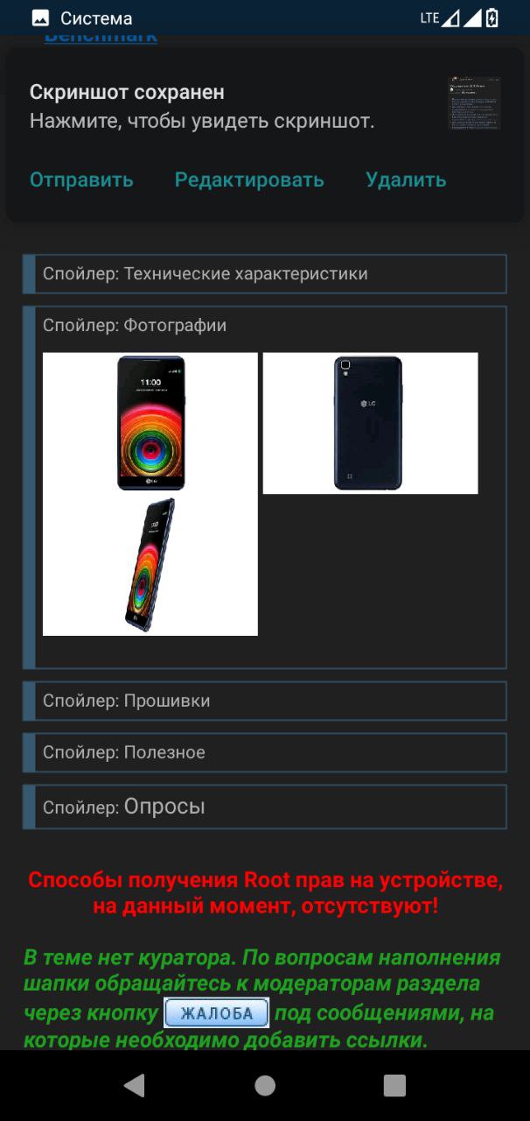Open back view photo of LG phone

[x=370, y=423]
